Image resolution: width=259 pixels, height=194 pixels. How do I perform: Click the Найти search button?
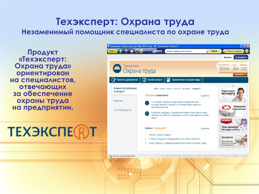pos(214,51)
